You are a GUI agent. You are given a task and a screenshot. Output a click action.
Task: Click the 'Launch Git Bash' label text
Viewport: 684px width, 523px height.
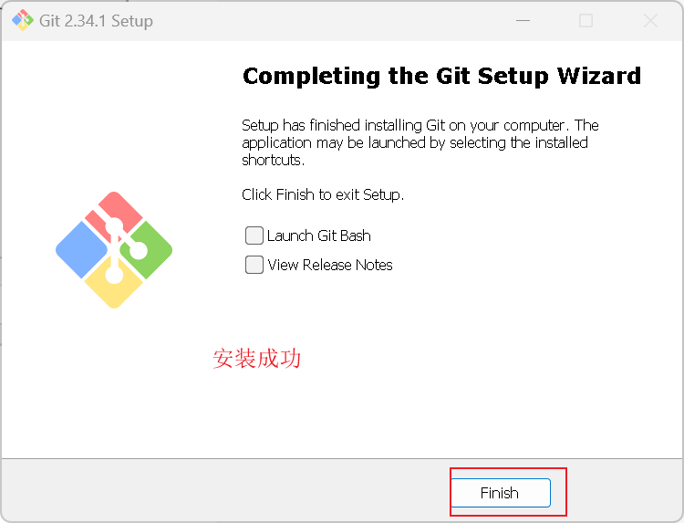pos(319,235)
